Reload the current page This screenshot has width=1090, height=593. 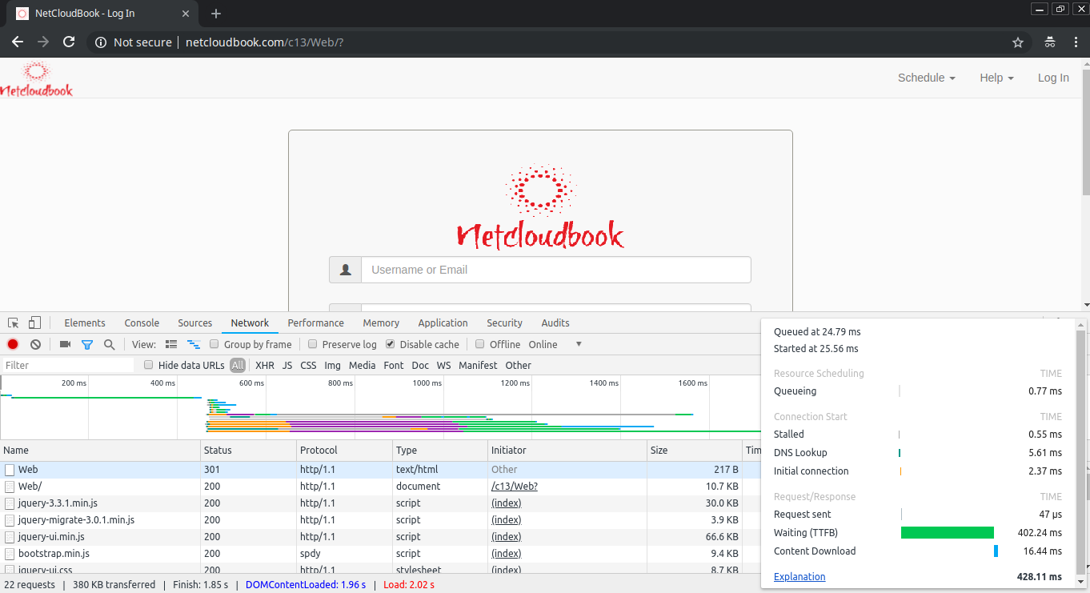click(x=69, y=42)
